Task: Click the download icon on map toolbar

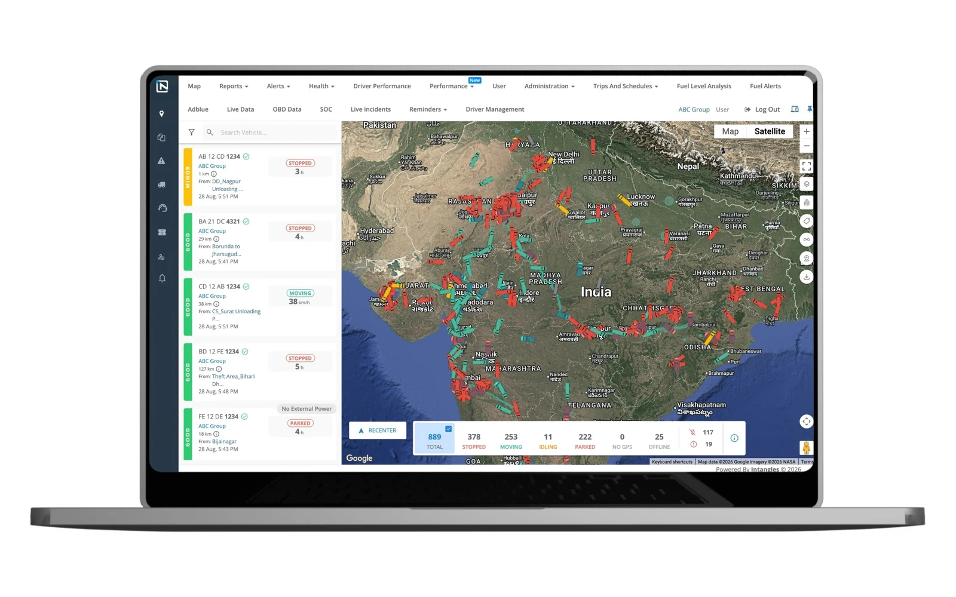Action: tap(806, 276)
